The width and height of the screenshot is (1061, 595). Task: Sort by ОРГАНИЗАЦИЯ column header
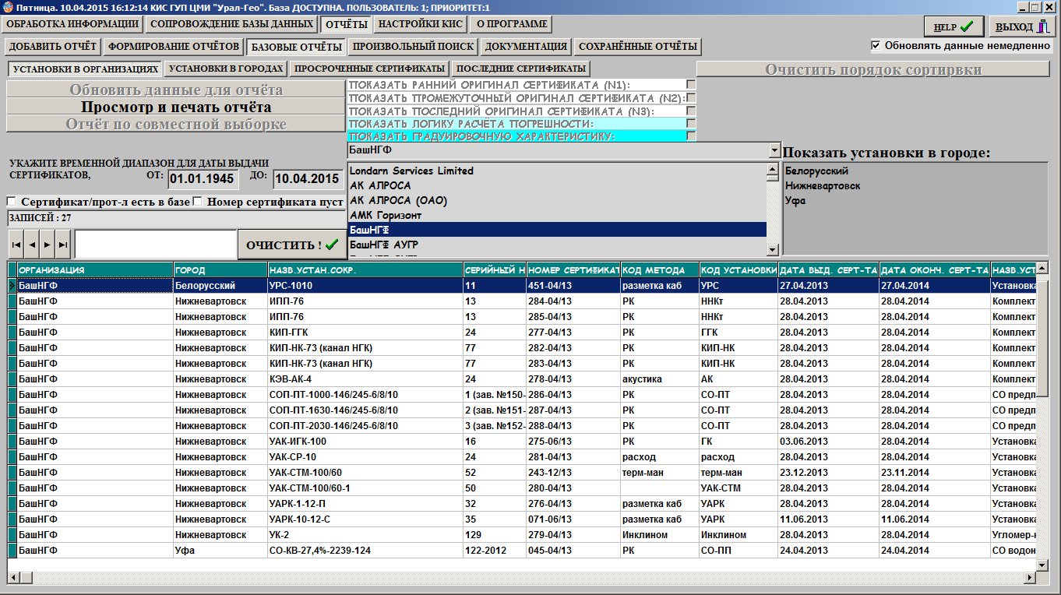[x=95, y=269]
